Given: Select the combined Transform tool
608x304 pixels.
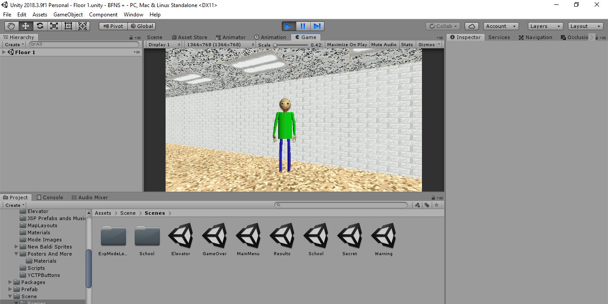Looking at the screenshot, I should tap(83, 26).
